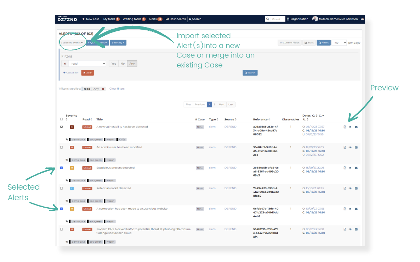Click the CaseId search input field
Viewport: 420px width, 262px height.
tap(278, 19)
